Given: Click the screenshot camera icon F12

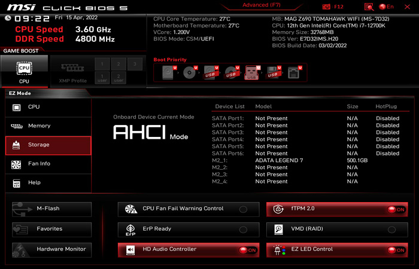Looking at the screenshot, I should point(326,7).
